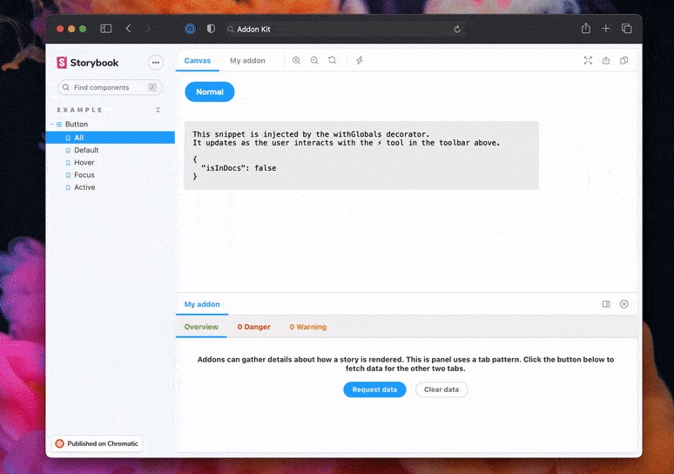Viewport: 674px width, 474px height.
Task: Click the Request data button
Action: [374, 389]
